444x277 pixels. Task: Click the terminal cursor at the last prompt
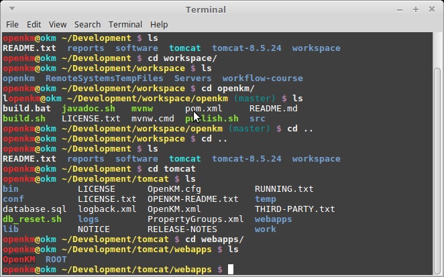(x=231, y=269)
